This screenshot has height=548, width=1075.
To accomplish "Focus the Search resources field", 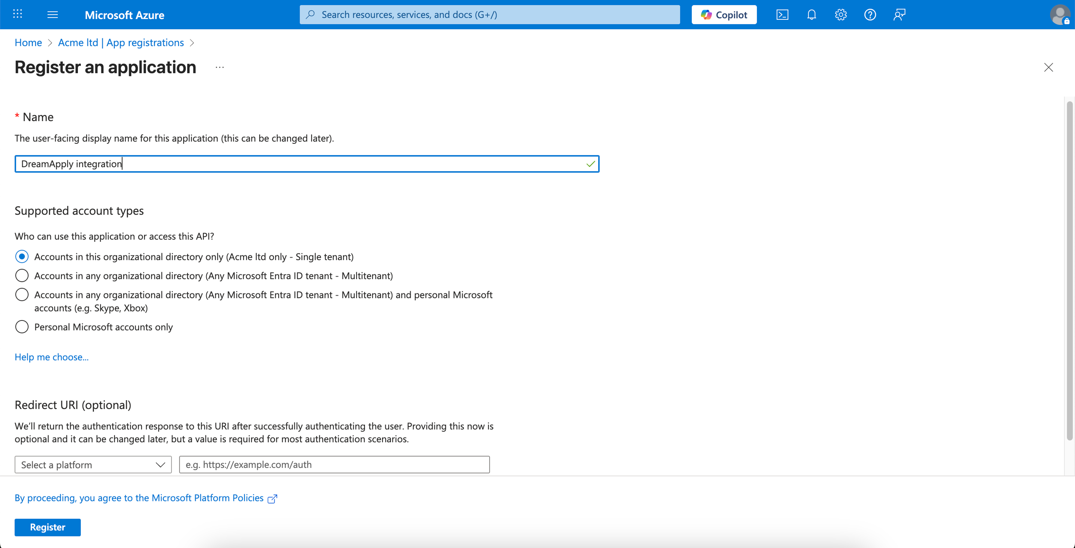I will 490,15.
